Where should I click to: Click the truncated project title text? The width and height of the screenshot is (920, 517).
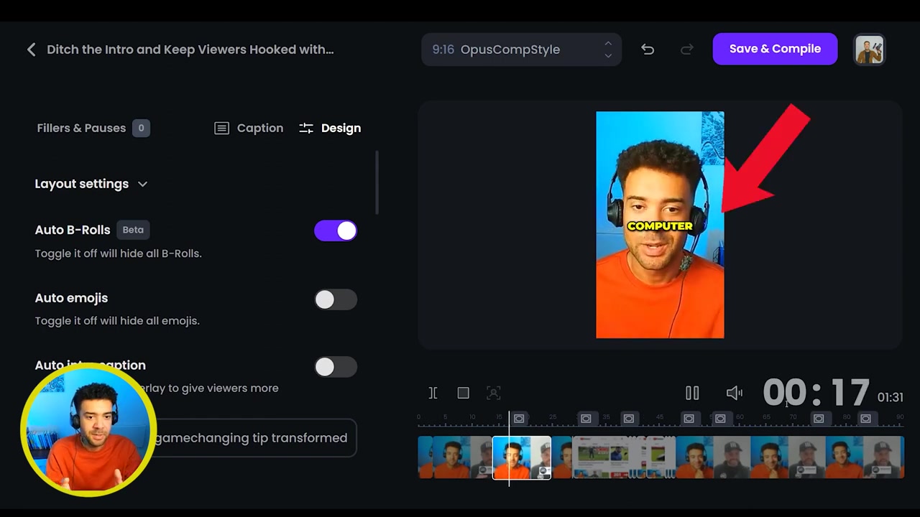(x=190, y=50)
